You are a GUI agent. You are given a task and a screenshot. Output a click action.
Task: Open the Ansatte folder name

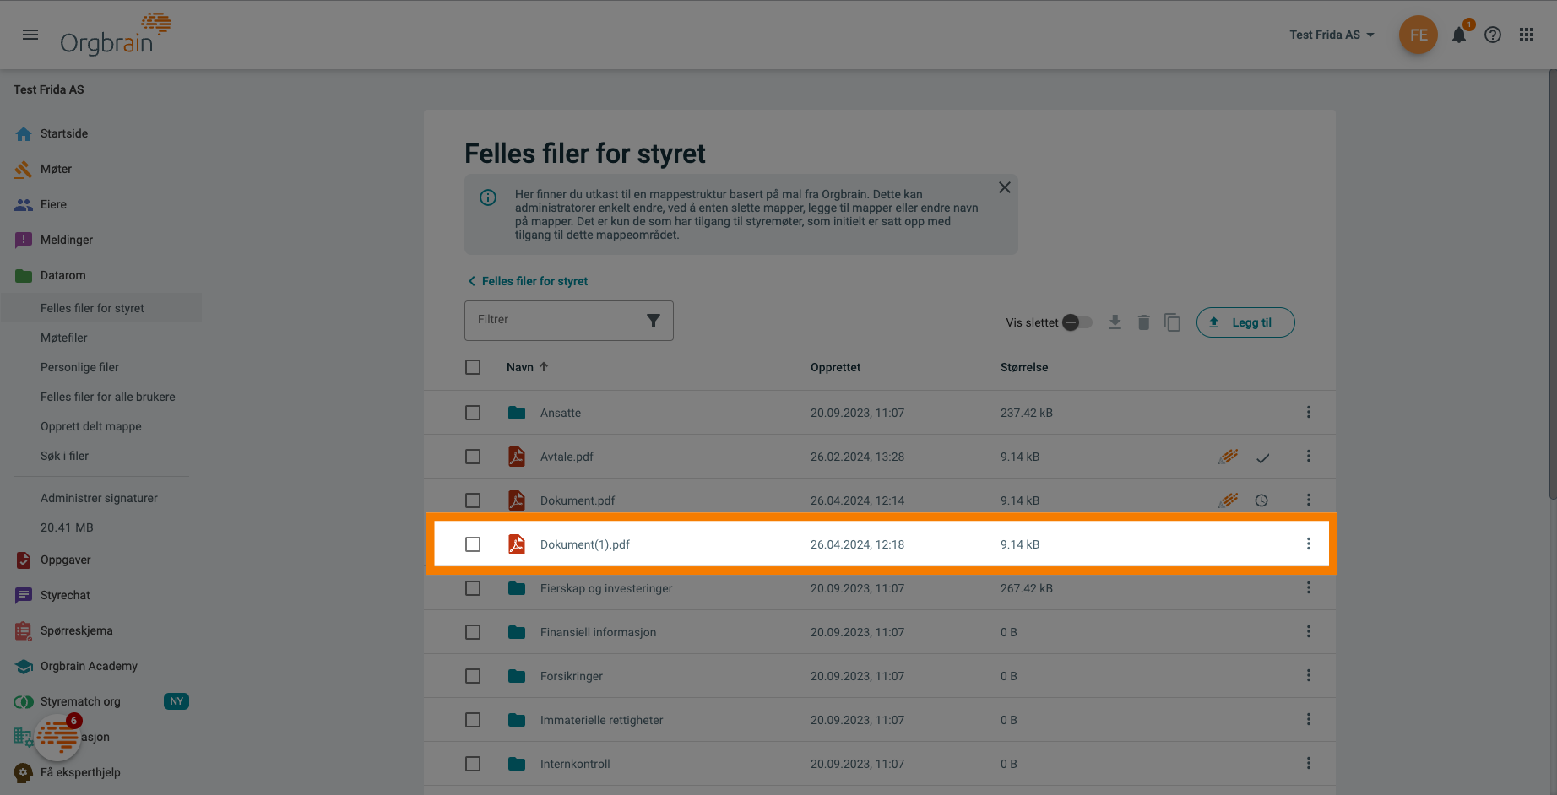click(x=561, y=413)
